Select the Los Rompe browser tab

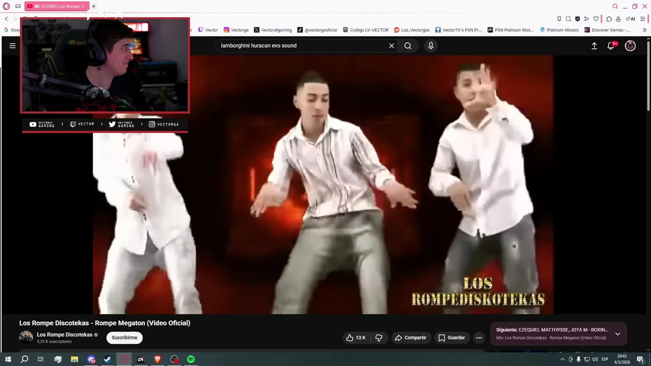point(56,6)
